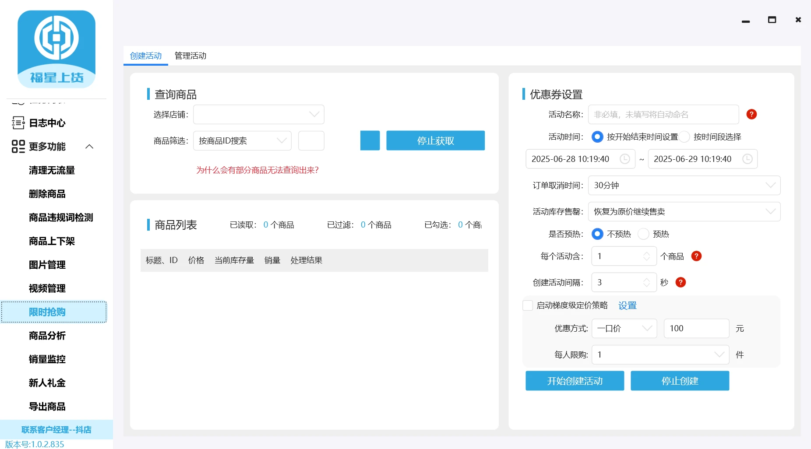811x449 pixels.
Task: Minimize the application window
Action: (746, 21)
